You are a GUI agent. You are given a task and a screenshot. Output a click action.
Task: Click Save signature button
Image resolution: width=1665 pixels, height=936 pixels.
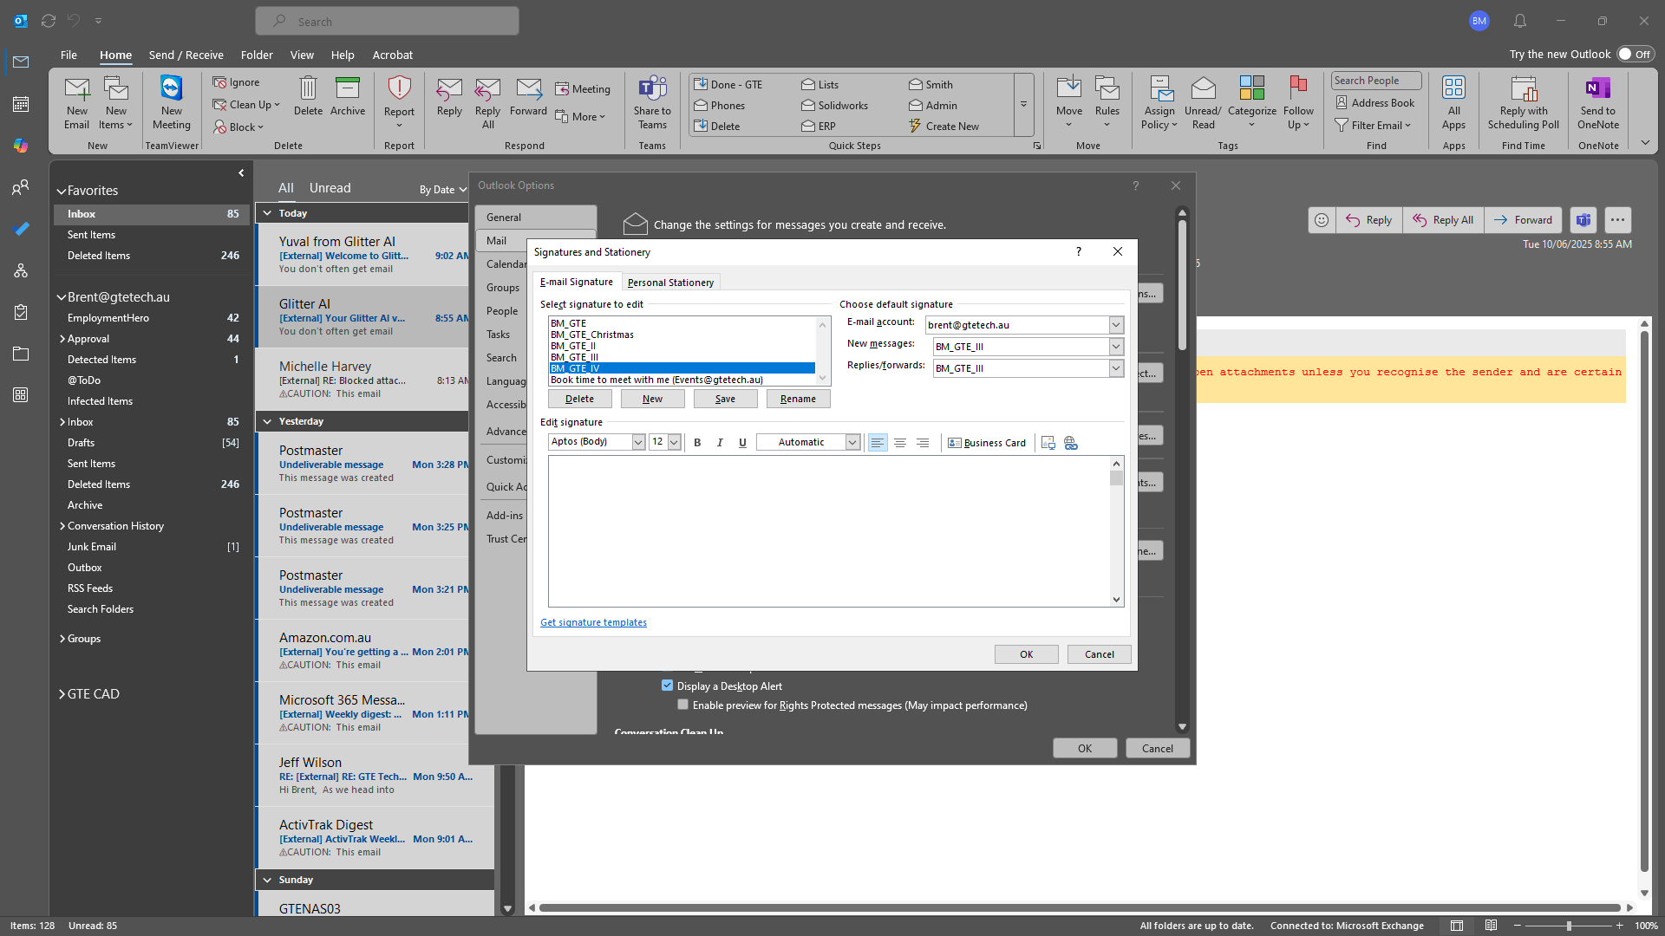(x=725, y=399)
